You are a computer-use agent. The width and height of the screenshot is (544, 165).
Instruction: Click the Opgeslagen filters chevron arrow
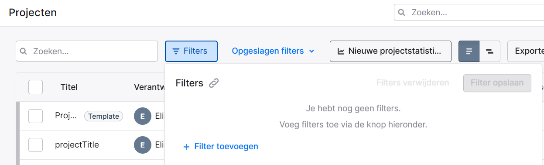[311, 52]
